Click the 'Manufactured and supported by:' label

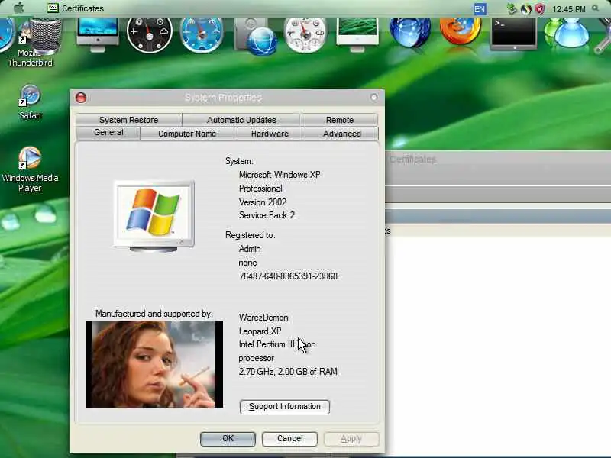[154, 314]
